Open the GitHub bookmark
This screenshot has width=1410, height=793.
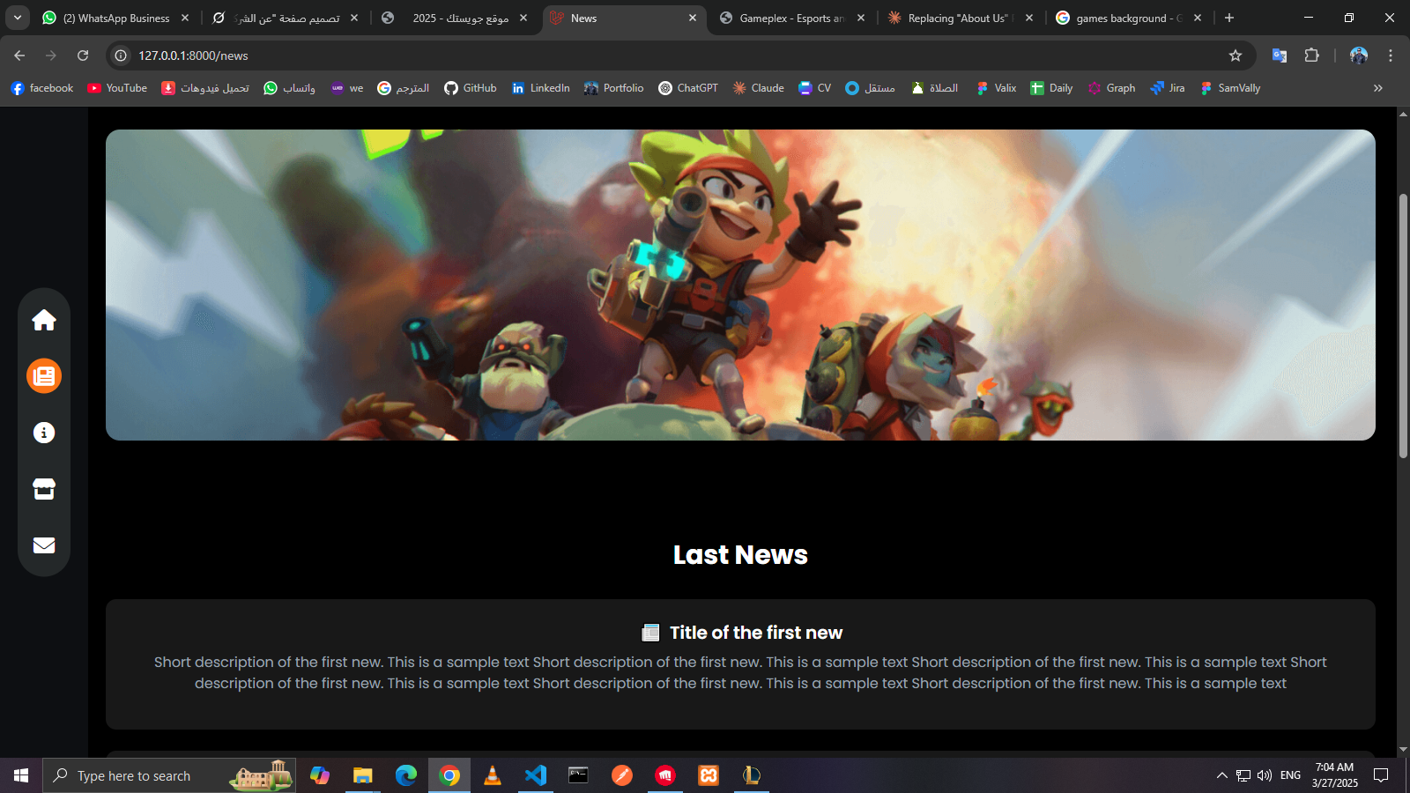[471, 88]
